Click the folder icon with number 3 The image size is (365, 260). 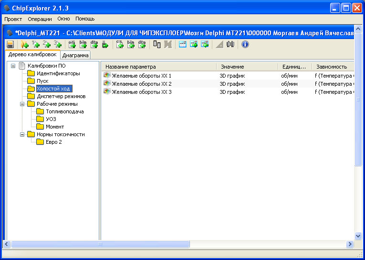[x=58, y=44]
